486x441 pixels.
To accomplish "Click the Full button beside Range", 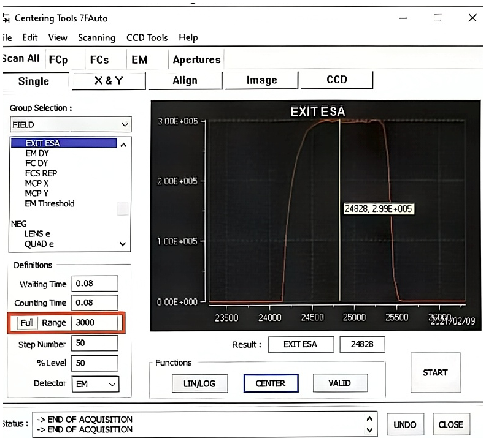I will point(27,322).
